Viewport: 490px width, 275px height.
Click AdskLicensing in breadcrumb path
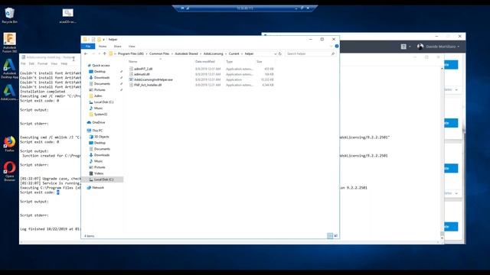pyautogui.click(x=214, y=53)
